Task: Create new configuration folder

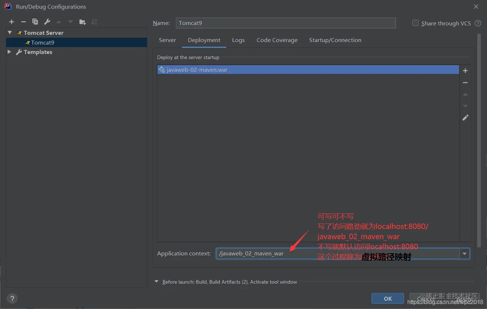Action: 83,22
